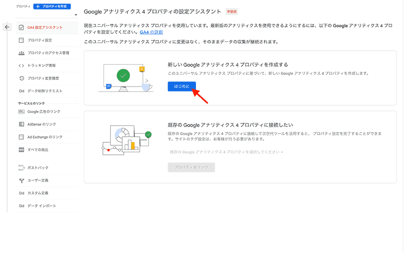Open AdSense のリンク menu entry
Image resolution: width=404 pixels, height=253 pixels.
47,124
